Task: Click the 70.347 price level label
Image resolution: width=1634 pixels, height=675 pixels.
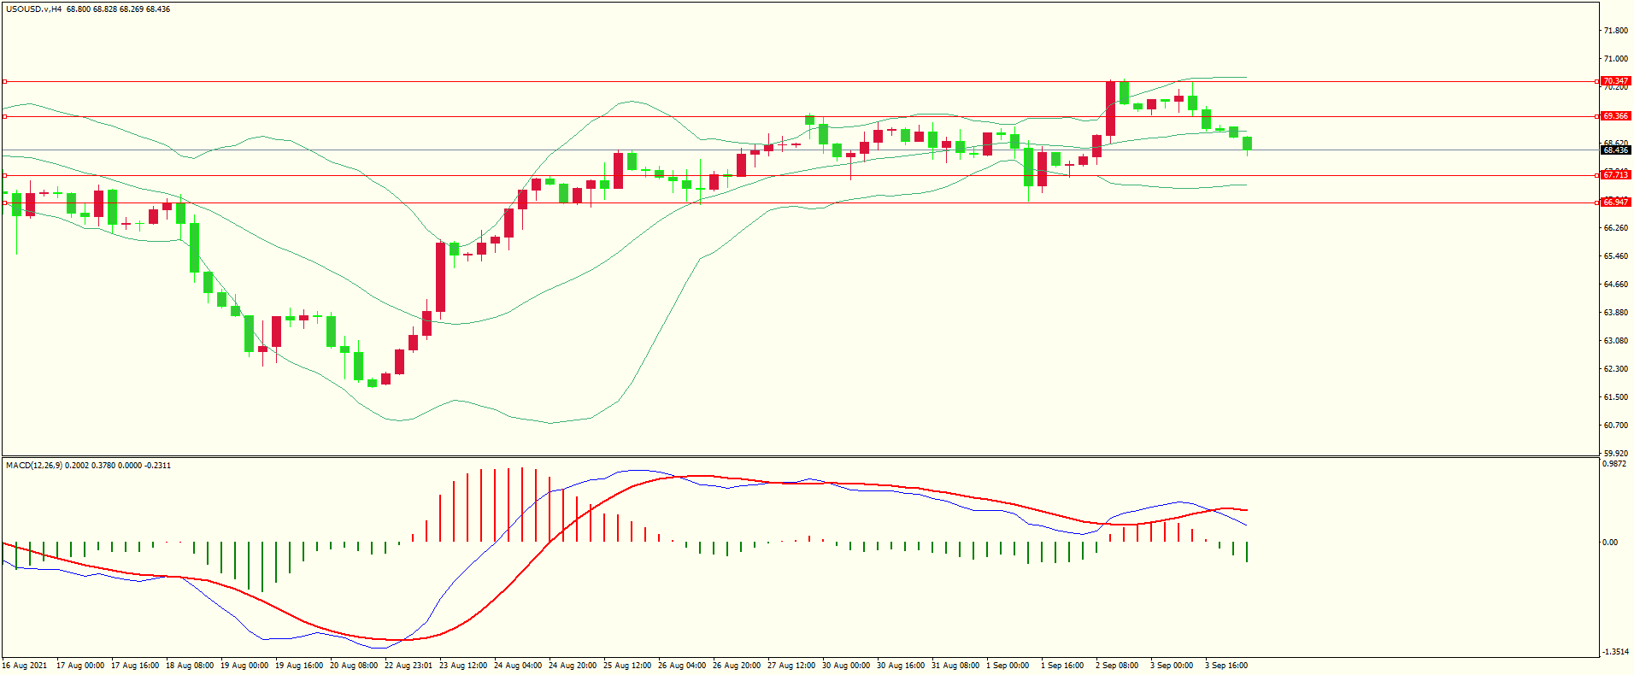Action: click(x=1614, y=81)
